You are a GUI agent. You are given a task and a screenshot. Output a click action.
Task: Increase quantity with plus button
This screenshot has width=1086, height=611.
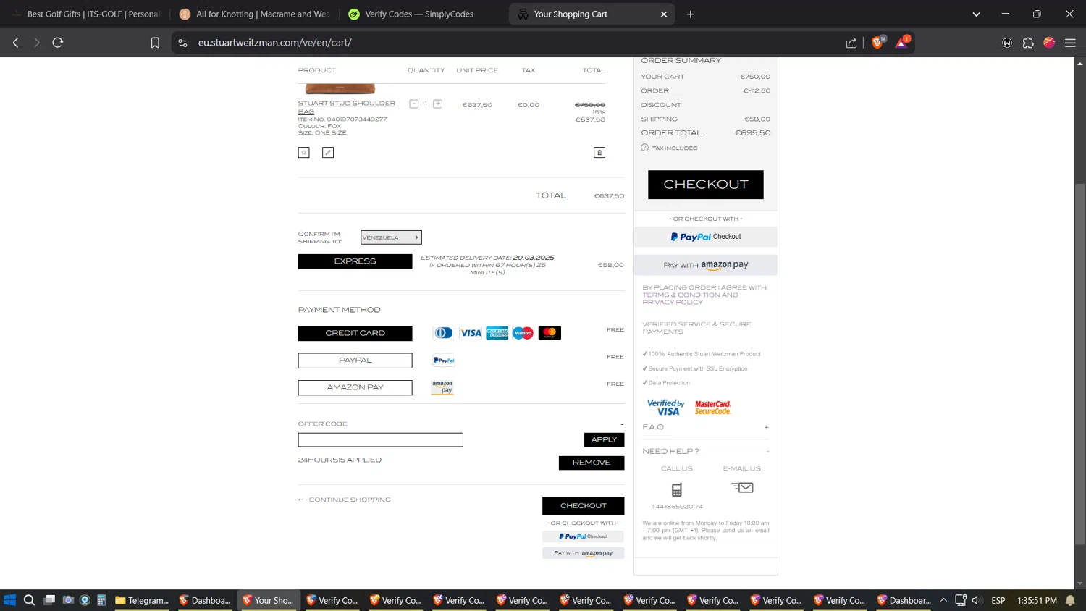pos(438,104)
